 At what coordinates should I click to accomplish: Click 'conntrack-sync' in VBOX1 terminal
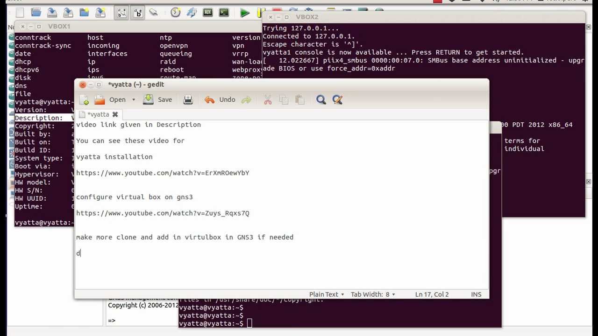click(43, 46)
